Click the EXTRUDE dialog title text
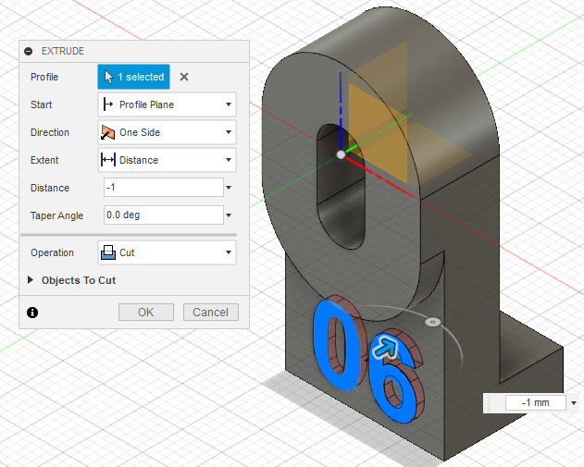Image resolution: width=584 pixels, height=467 pixels. coord(63,51)
